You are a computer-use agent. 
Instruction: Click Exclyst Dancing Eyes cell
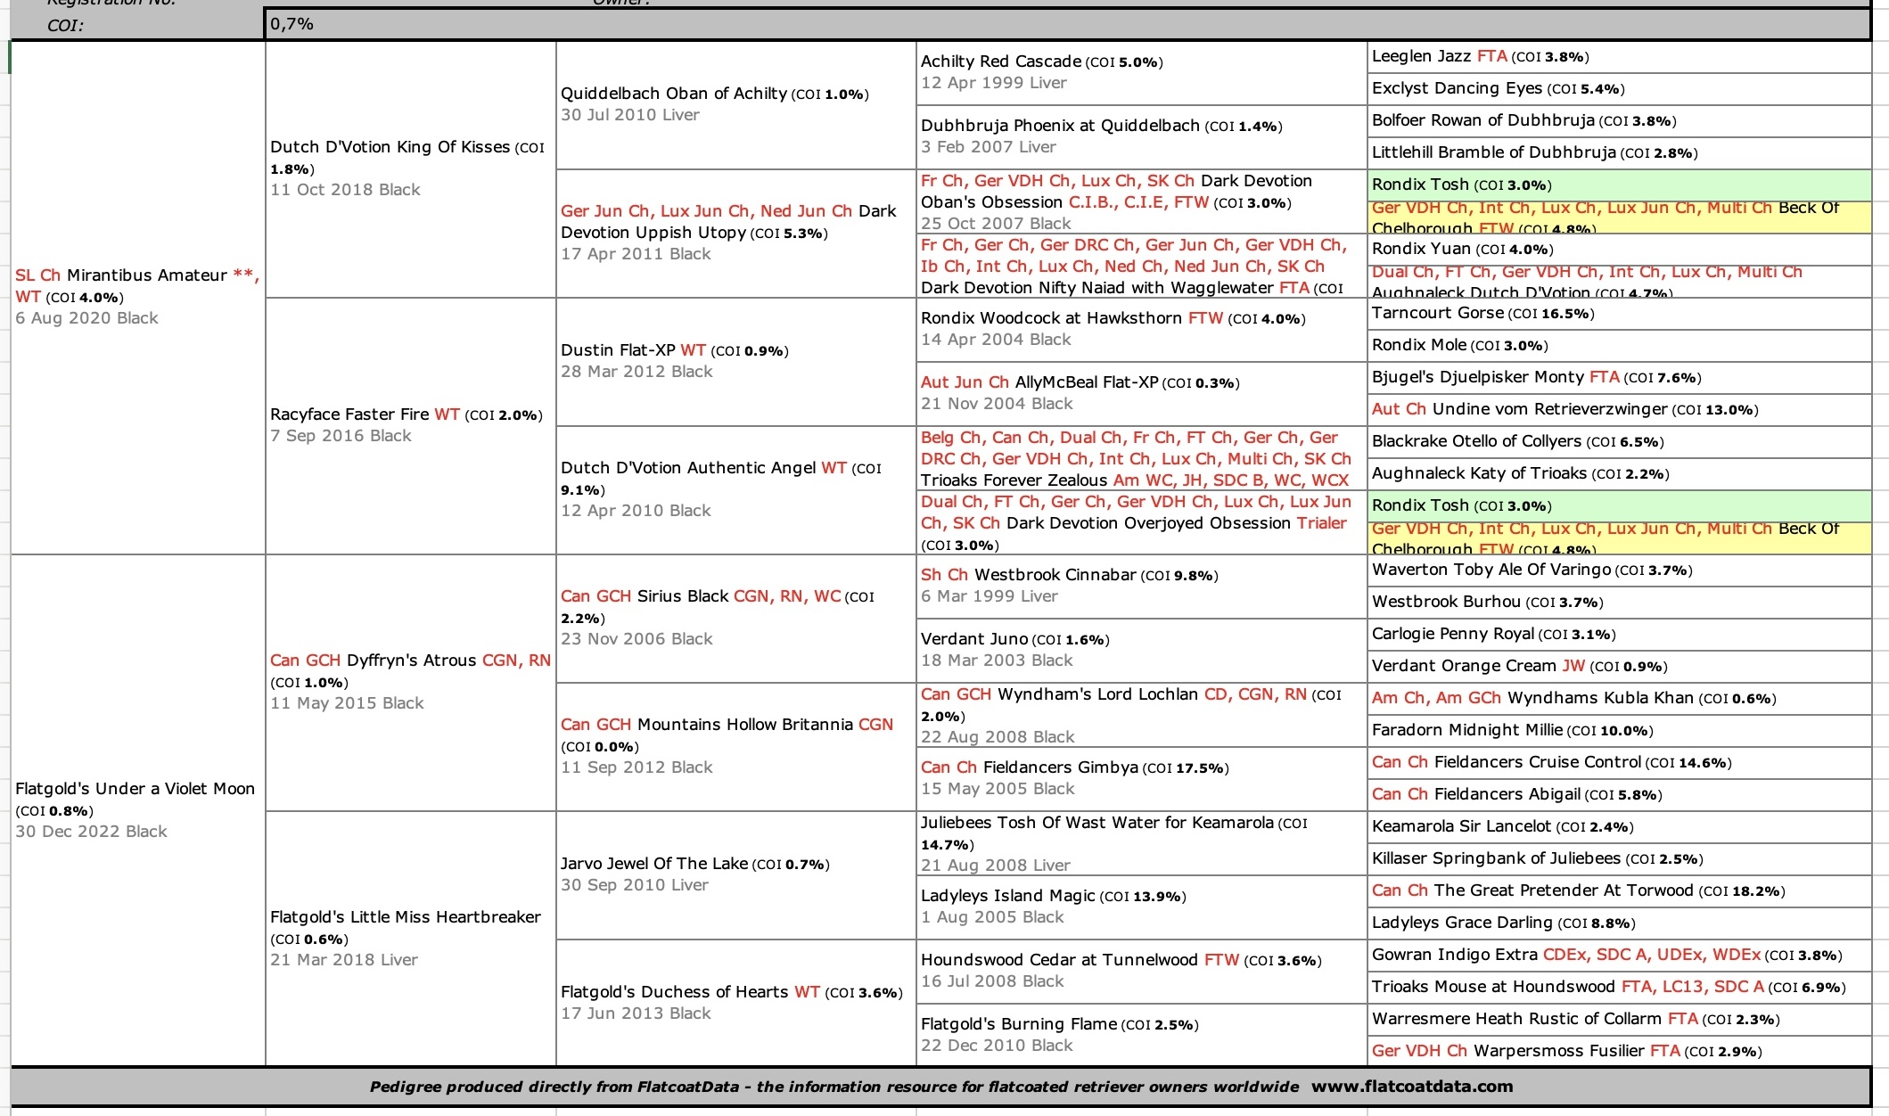tap(1619, 89)
